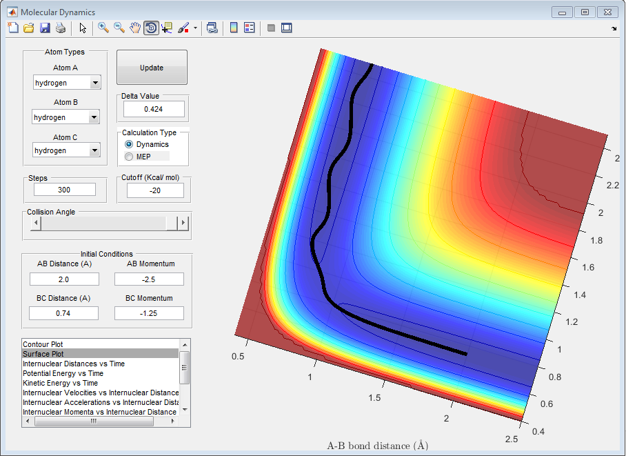The height and width of the screenshot is (456, 626).
Task: Select the Pan hand tool
Action: click(x=135, y=28)
